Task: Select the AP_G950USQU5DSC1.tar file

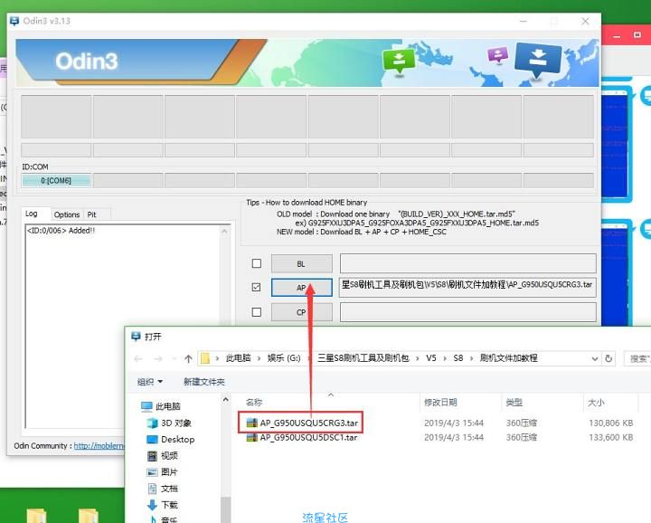Action: point(302,437)
